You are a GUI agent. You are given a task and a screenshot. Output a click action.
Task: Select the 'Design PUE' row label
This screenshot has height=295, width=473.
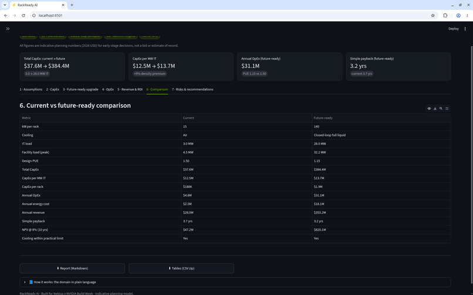click(x=30, y=161)
